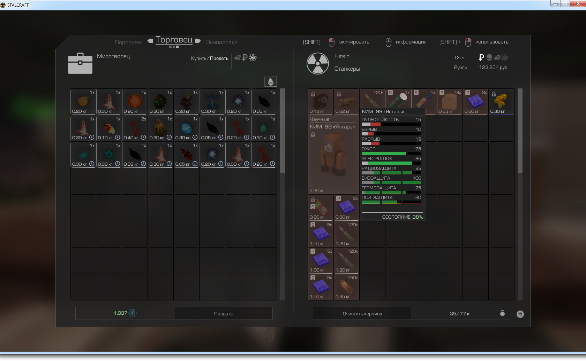Select the teal spiky urchin artifact
Image resolution: width=586 pixels, height=361 pixels.
point(109,155)
